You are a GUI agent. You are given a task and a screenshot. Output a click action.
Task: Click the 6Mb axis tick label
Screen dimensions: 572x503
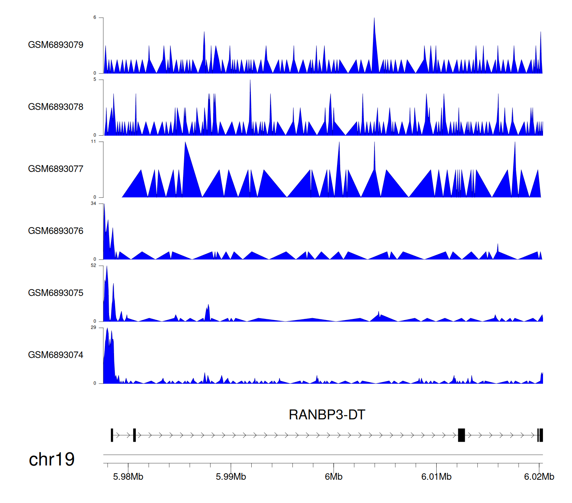pyautogui.click(x=334, y=477)
